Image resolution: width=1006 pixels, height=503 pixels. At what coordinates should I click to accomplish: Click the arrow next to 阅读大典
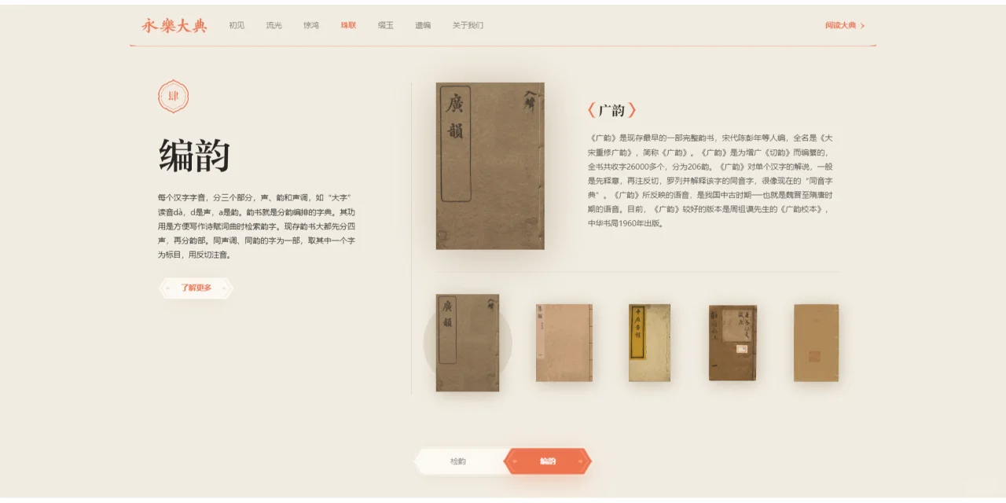pos(862,26)
